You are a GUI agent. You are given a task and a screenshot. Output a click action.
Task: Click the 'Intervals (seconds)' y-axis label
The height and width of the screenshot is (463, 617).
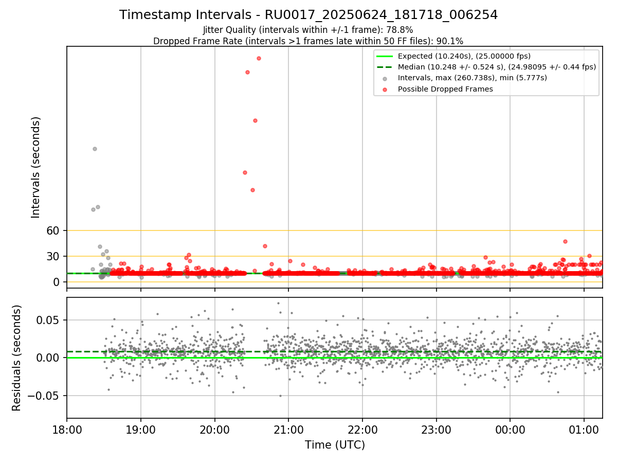click(36, 167)
